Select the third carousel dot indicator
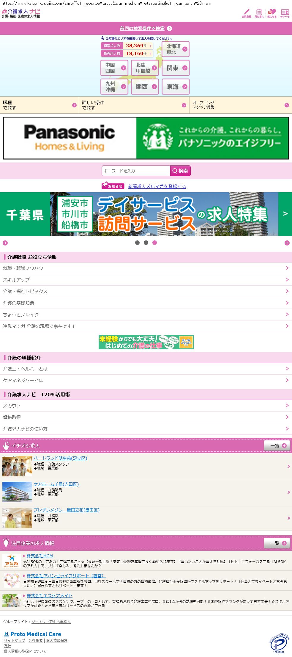Image resolution: width=292 pixels, height=657 pixels. point(154,243)
